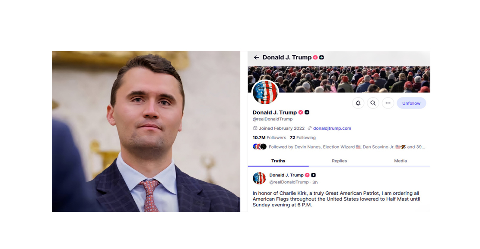Click the Unfollow button
The image size is (480, 249).
tap(411, 103)
